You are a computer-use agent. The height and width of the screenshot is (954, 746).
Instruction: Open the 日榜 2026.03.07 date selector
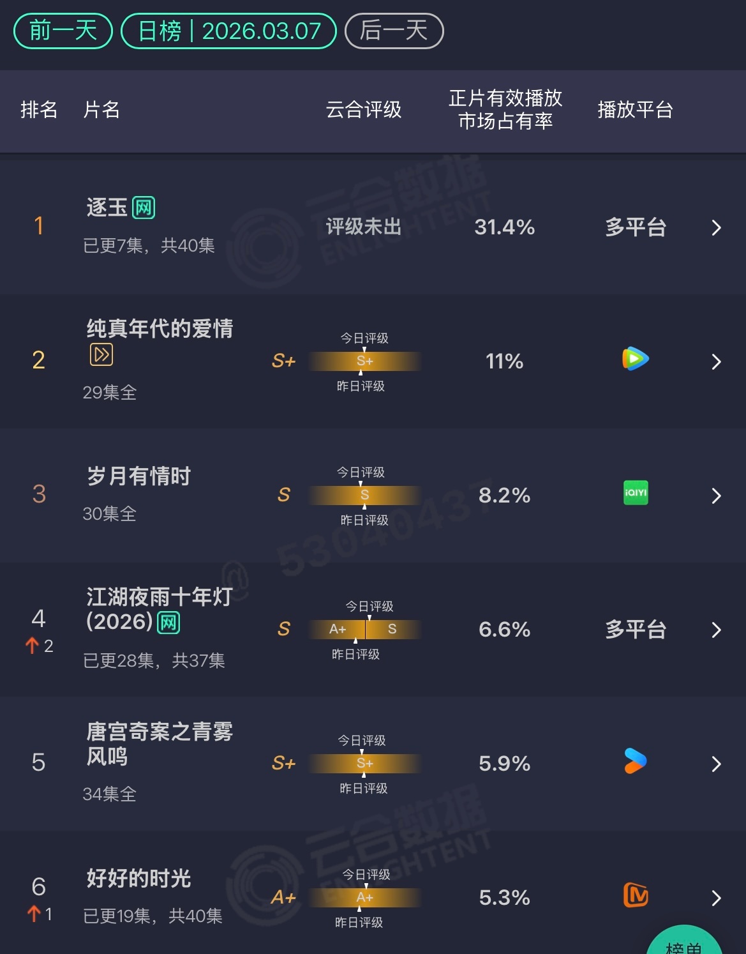(228, 31)
